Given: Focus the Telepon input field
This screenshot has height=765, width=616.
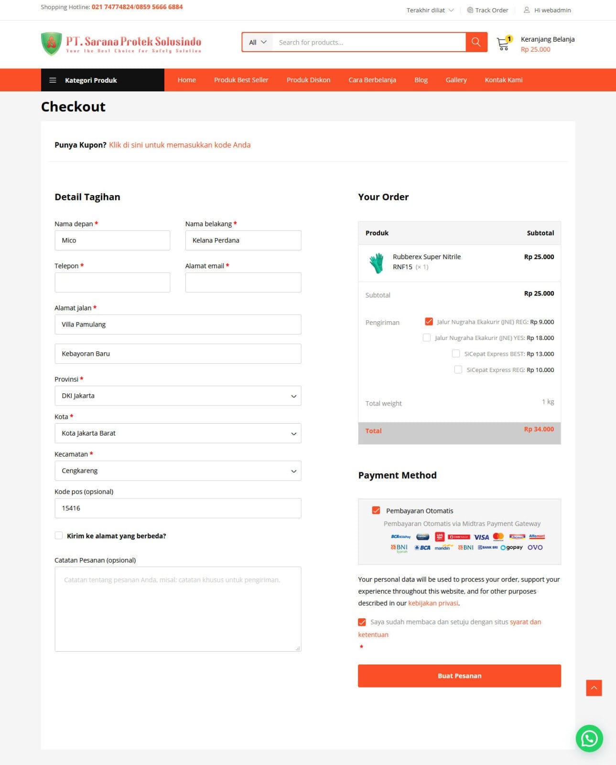Looking at the screenshot, I should pyautogui.click(x=112, y=283).
